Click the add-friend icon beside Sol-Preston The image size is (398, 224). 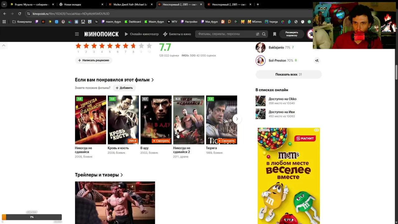click(317, 61)
